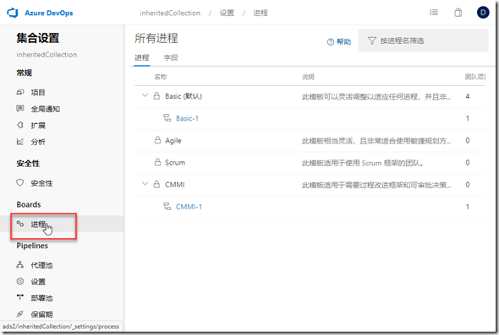Click the Scrum description text
499x335 pixels.
point(363,163)
